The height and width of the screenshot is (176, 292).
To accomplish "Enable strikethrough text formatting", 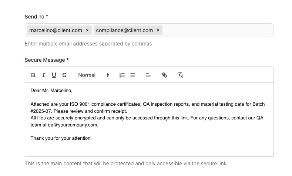I will click(64, 75).
